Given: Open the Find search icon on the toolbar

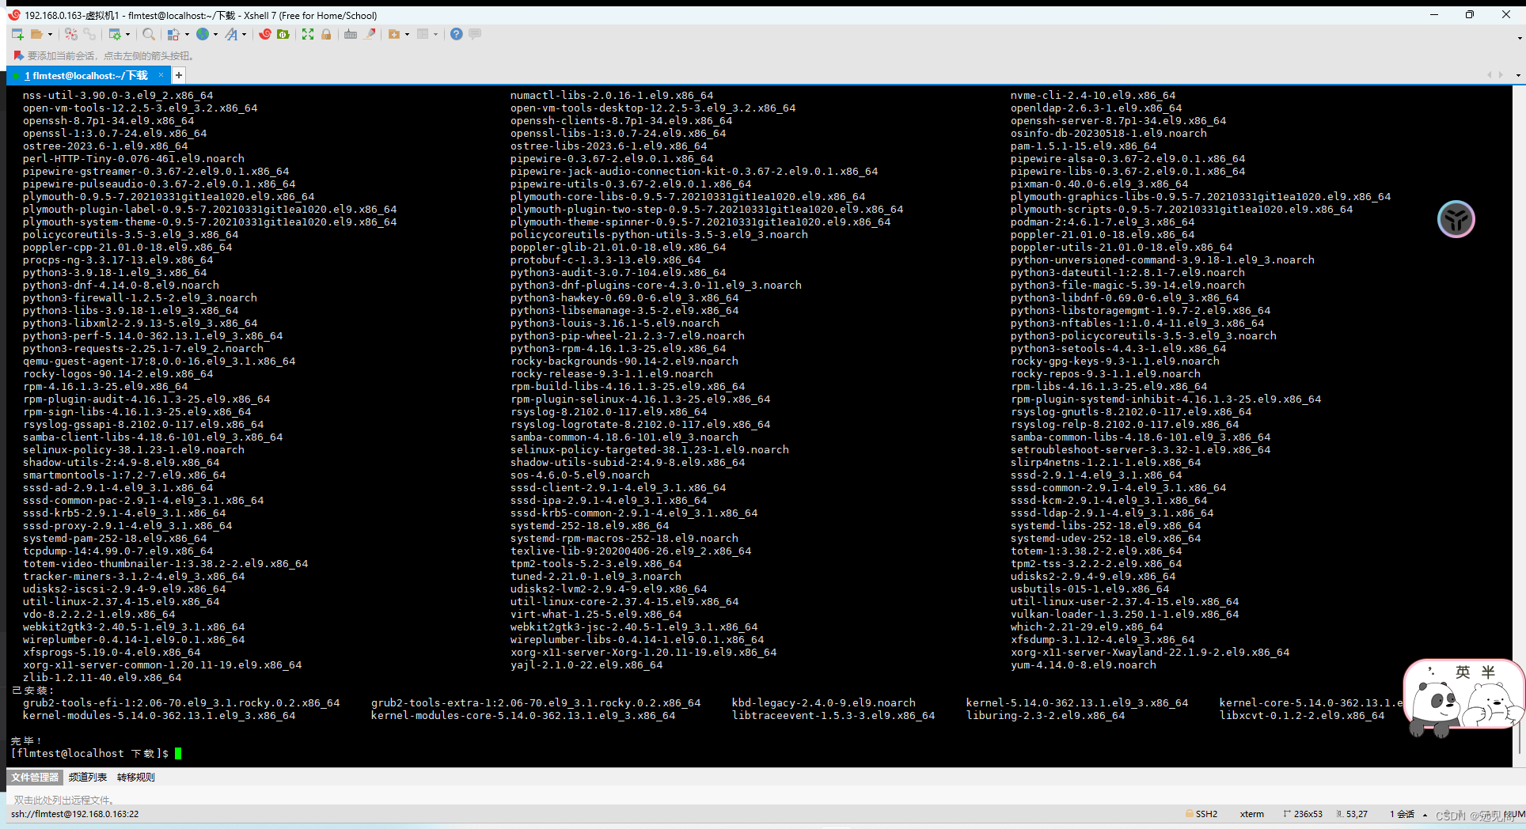Looking at the screenshot, I should coord(149,34).
